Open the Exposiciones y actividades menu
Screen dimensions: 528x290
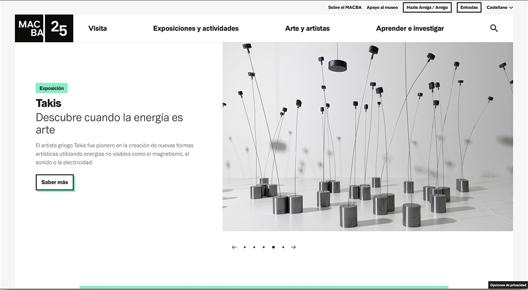(x=195, y=28)
